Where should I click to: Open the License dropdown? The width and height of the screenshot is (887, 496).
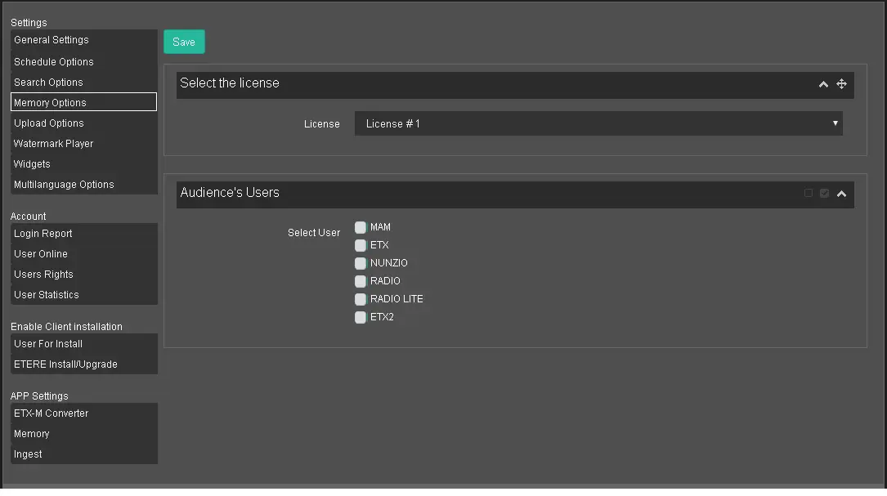click(598, 124)
